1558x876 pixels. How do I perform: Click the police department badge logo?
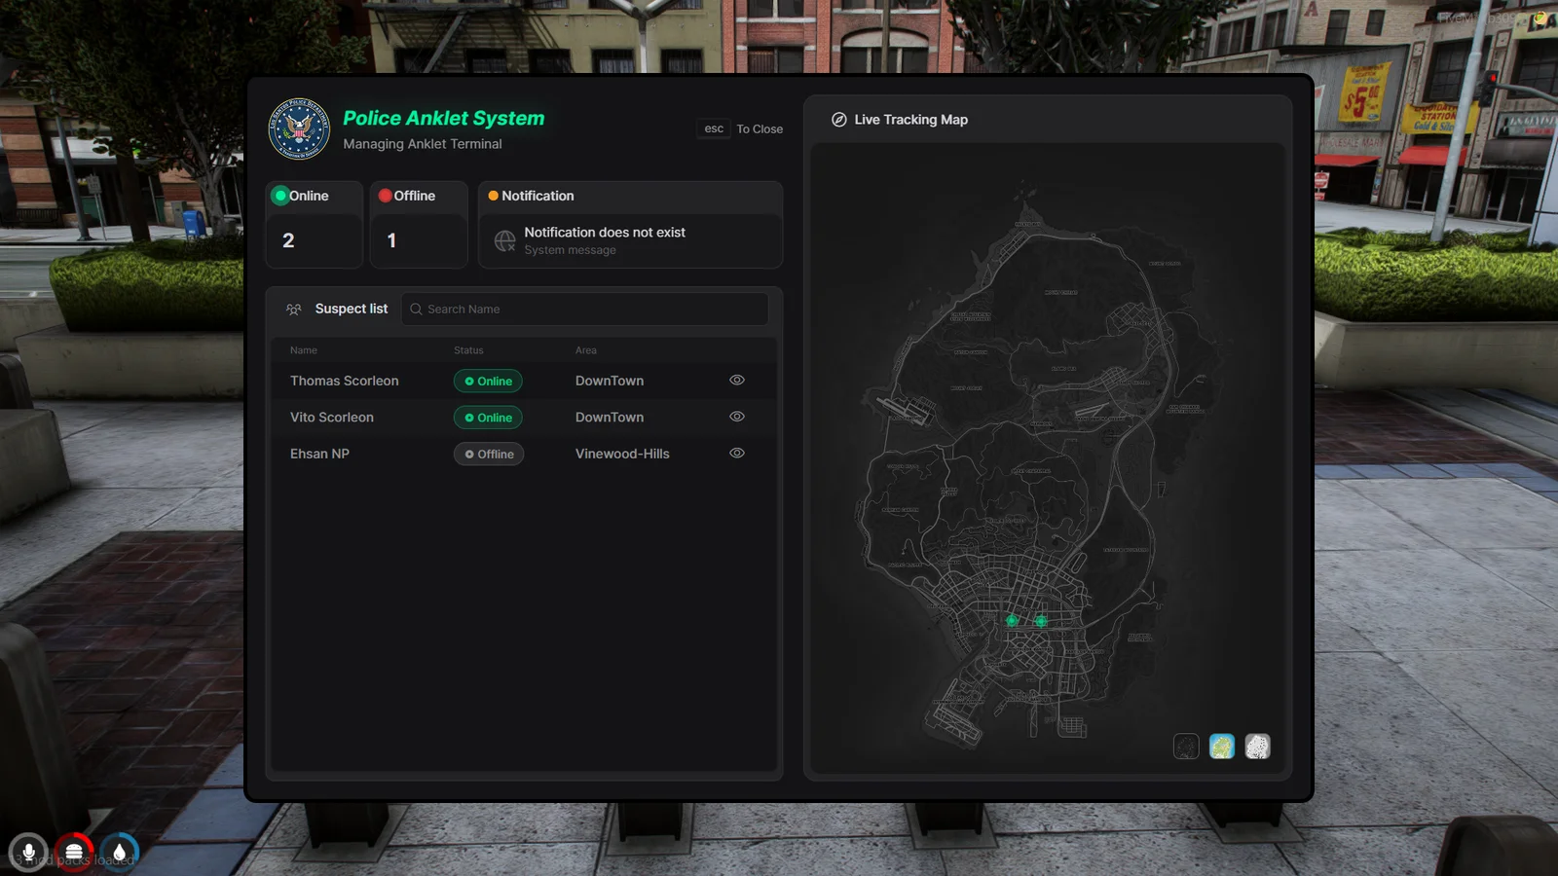299,128
